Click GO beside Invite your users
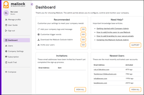Viewport: 144px width, 95px height. click(x=83, y=45)
